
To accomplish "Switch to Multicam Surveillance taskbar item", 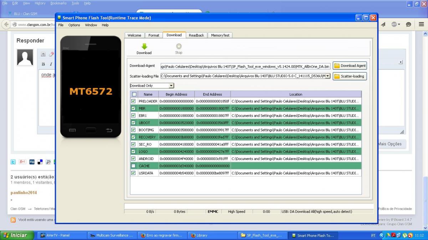I will pyautogui.click(x=112, y=235).
